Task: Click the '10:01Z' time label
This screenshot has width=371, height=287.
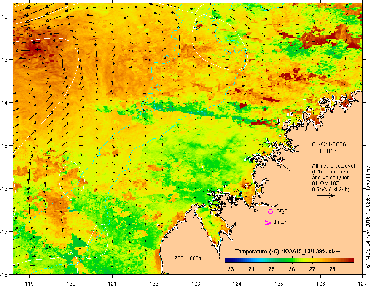Action: click(x=329, y=151)
